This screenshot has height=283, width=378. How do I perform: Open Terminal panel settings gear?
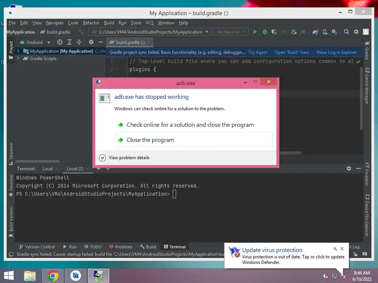point(348,168)
